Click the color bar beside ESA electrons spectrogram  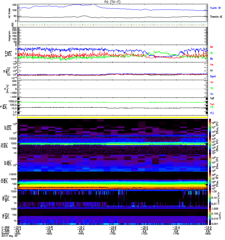[x=210, y=181]
